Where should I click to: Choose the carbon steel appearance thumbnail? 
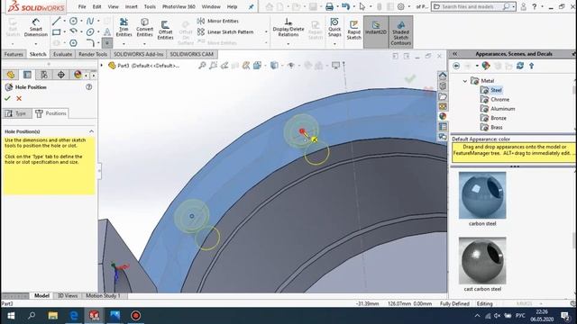point(482,195)
